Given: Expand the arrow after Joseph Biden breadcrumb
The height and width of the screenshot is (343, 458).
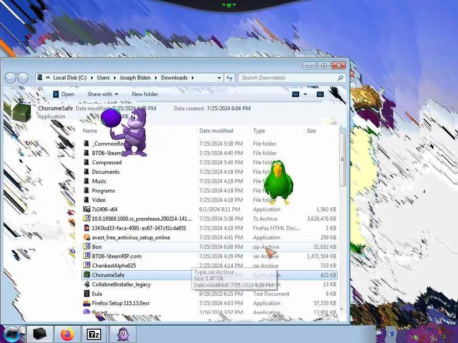Looking at the screenshot, I should point(156,78).
